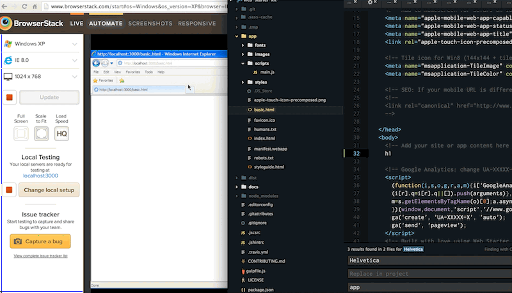Open the 1024 x 768 resolution dropdown
Viewport: 512px width, 293px height.
tap(41, 77)
